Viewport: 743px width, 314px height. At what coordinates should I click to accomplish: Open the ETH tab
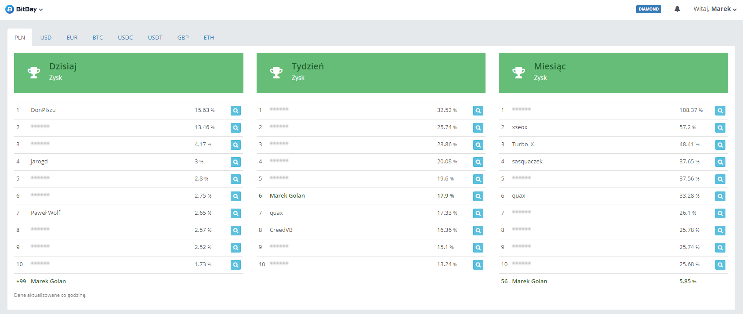pyautogui.click(x=209, y=38)
